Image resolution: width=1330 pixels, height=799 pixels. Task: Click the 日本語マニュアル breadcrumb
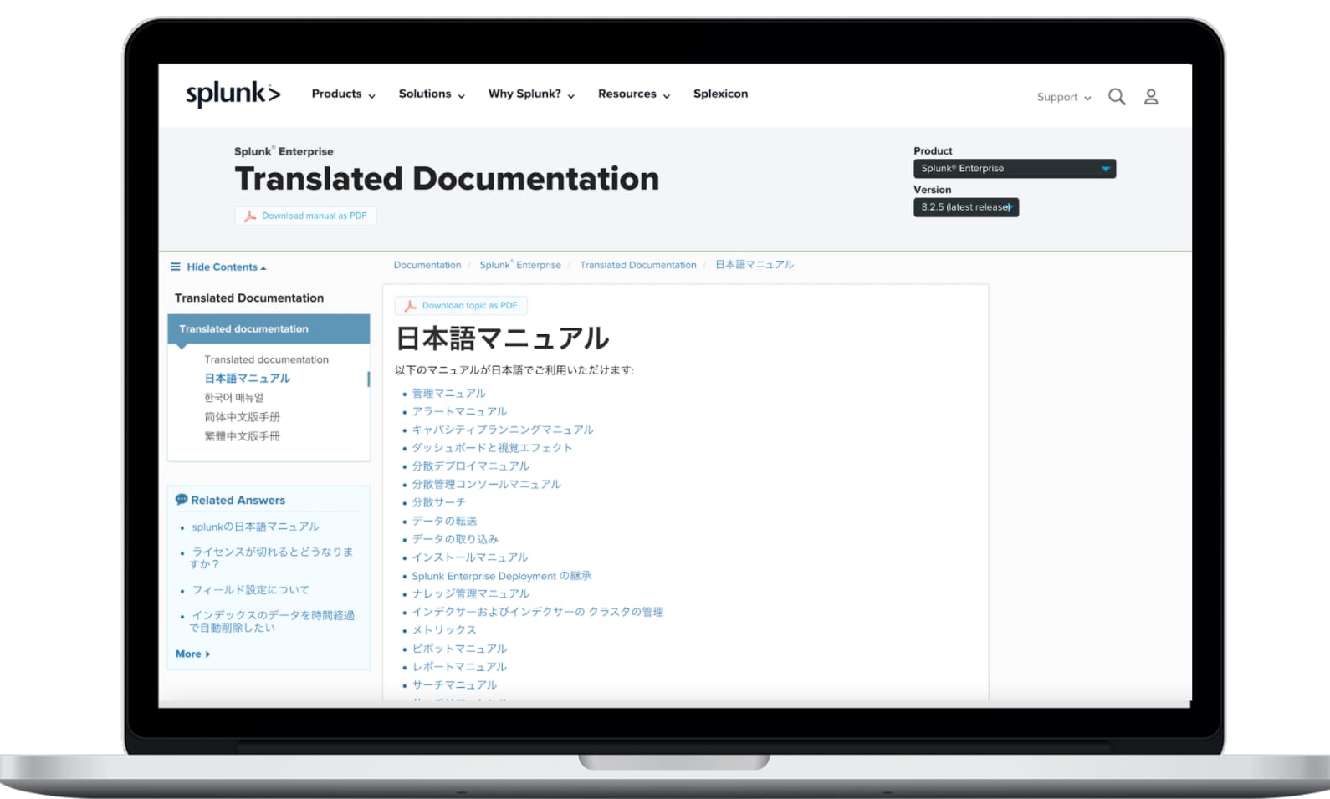coord(755,265)
